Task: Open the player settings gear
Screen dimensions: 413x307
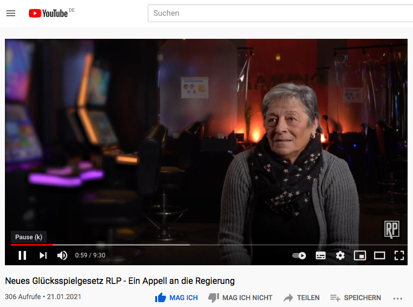Action: [x=340, y=255]
